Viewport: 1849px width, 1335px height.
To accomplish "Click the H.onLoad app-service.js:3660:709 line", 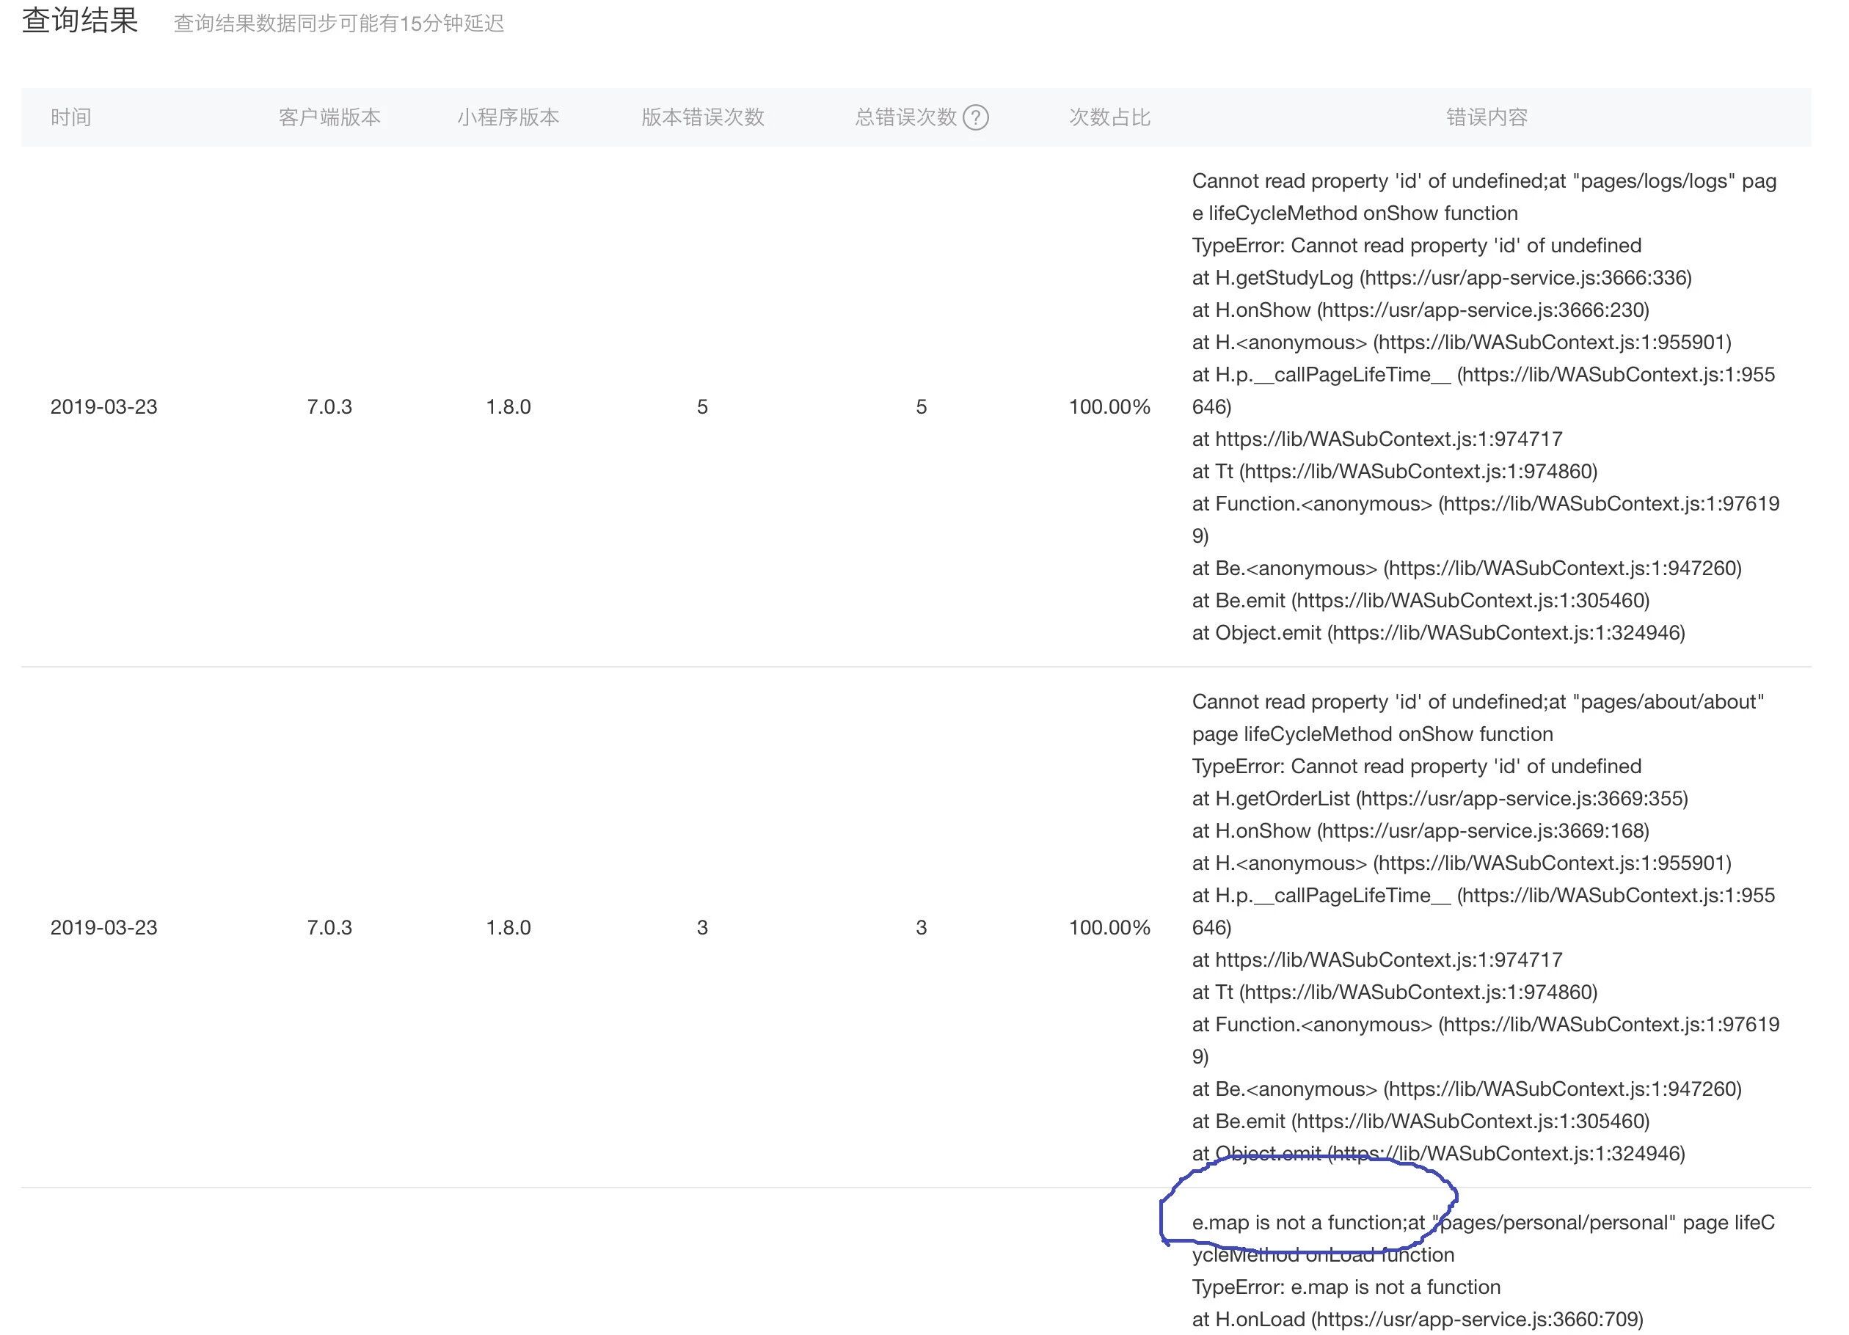I will pyautogui.click(x=1417, y=1319).
